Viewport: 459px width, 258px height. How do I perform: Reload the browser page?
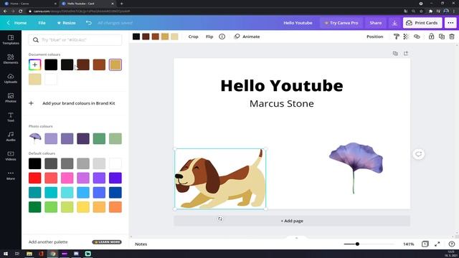click(x=21, y=11)
